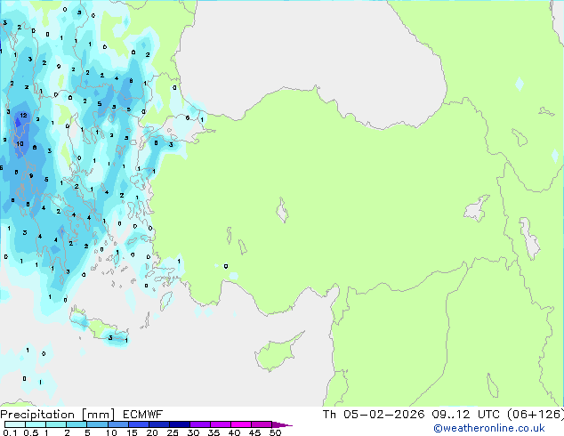Click the 0.1 mm legend color swatch
Image resolution: width=564 pixels, height=436 pixels.
(x=15, y=424)
